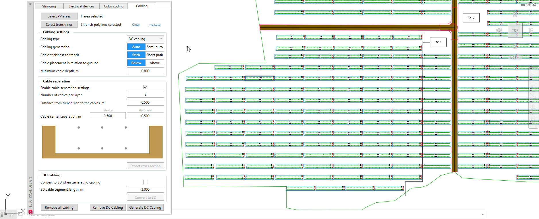Viewport: 539px width, 219px height.
Task: Click the TOP face of the ViewCube
Action: tap(515, 30)
